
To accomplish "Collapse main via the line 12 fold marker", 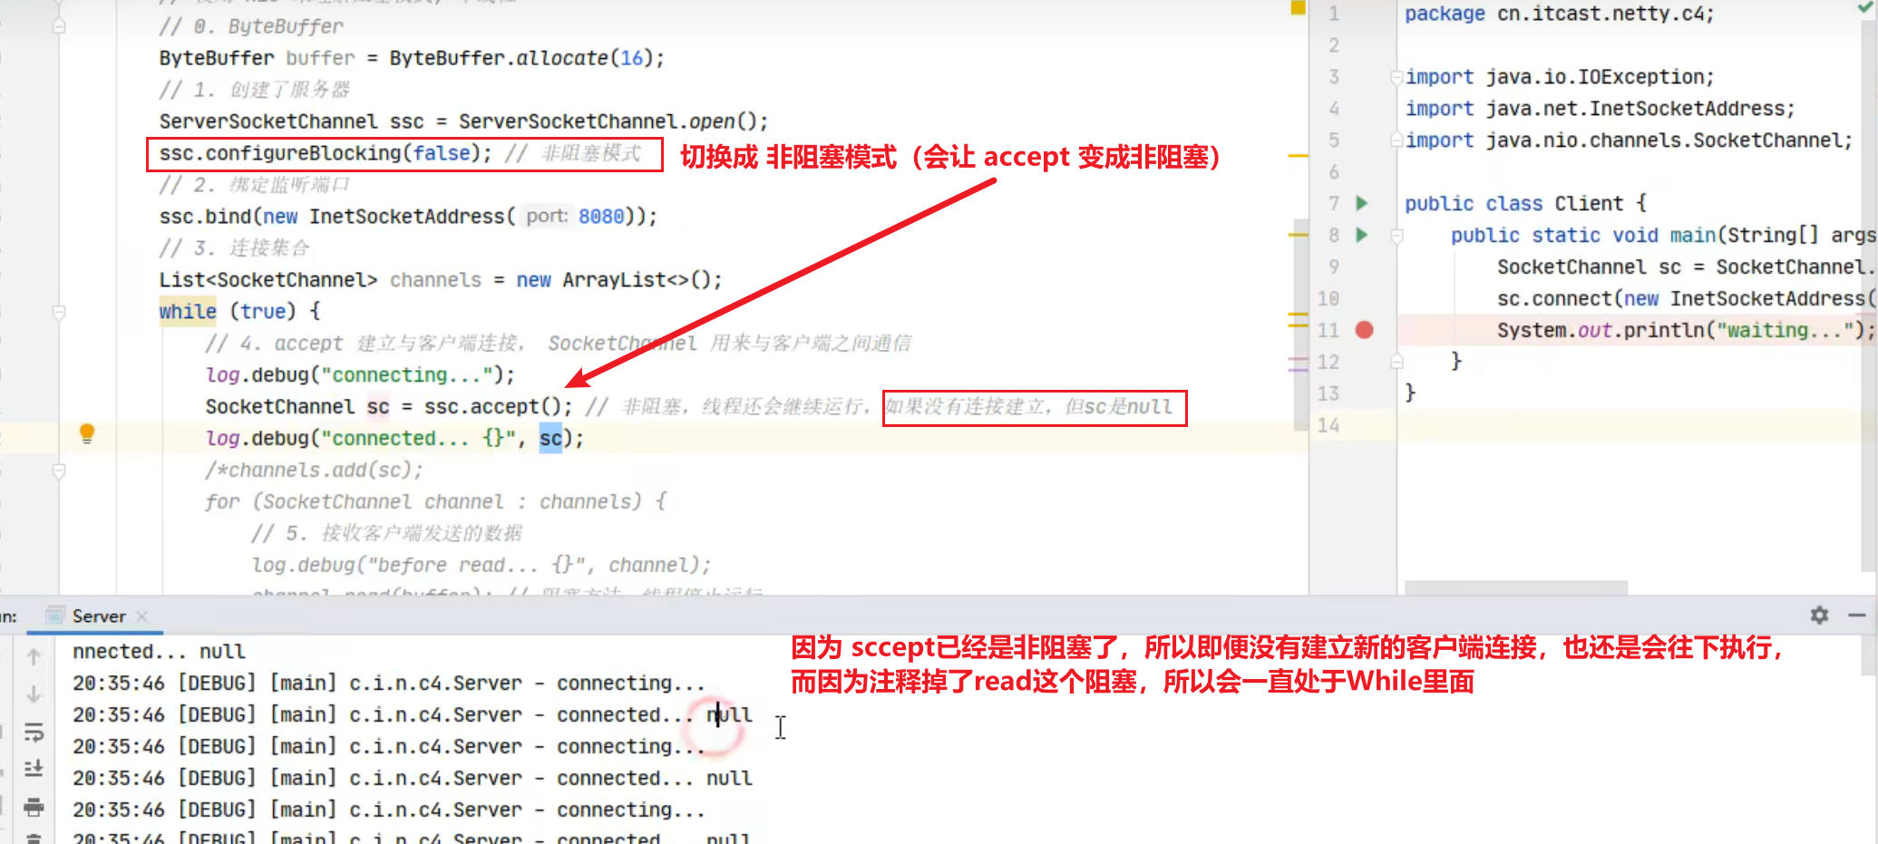I will 1396,362.
